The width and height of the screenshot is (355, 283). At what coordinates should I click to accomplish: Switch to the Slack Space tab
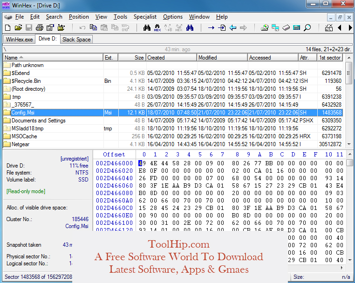(76, 40)
